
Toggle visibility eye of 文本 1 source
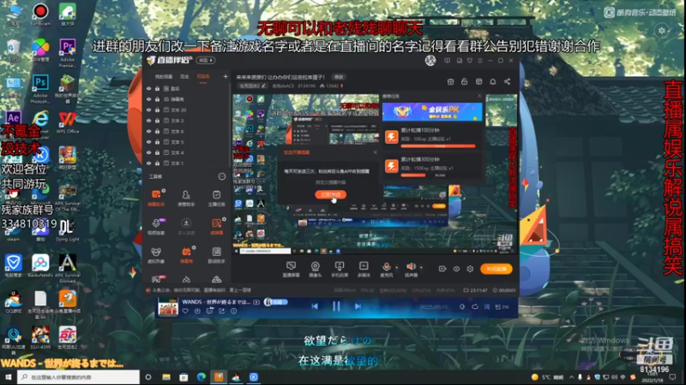coord(148,163)
